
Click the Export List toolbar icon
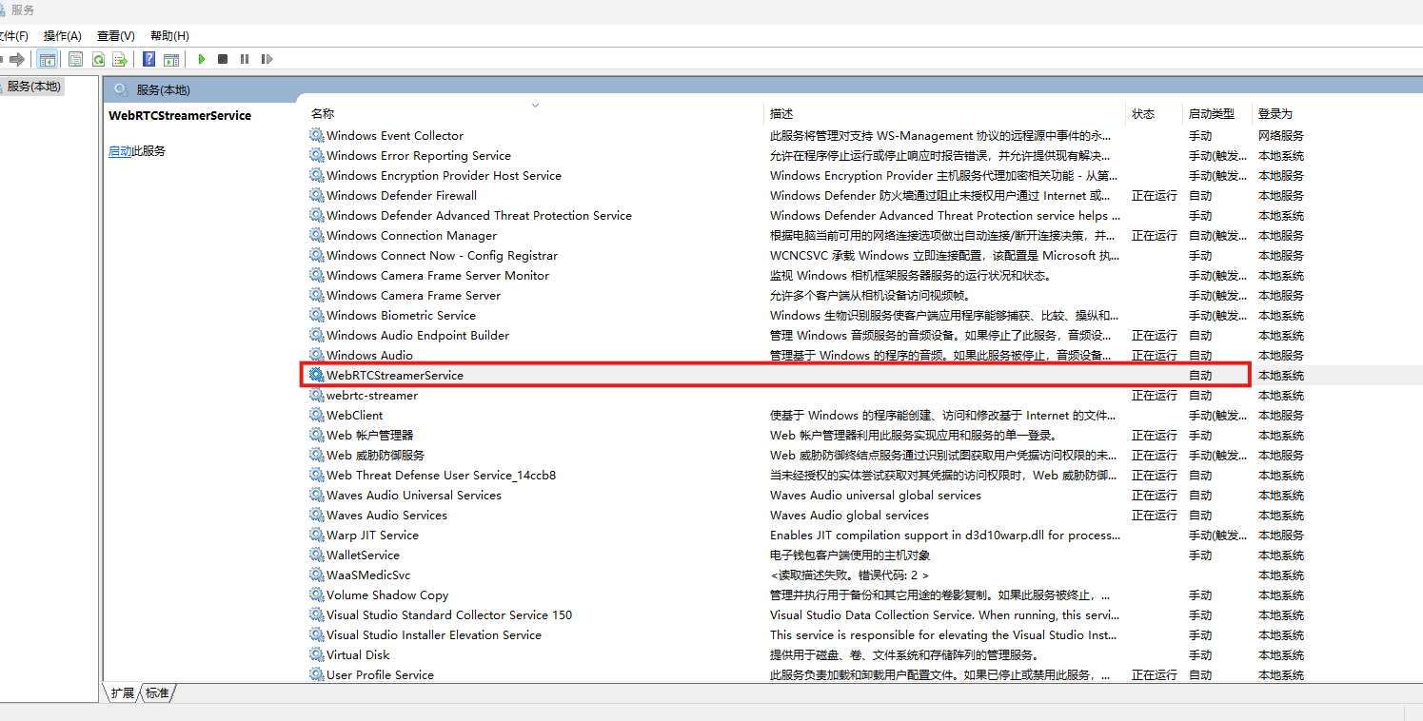tap(120, 59)
